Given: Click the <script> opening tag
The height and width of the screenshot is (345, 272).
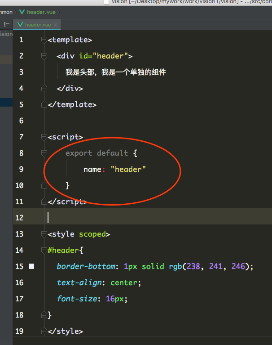Looking at the screenshot, I should (x=66, y=137).
